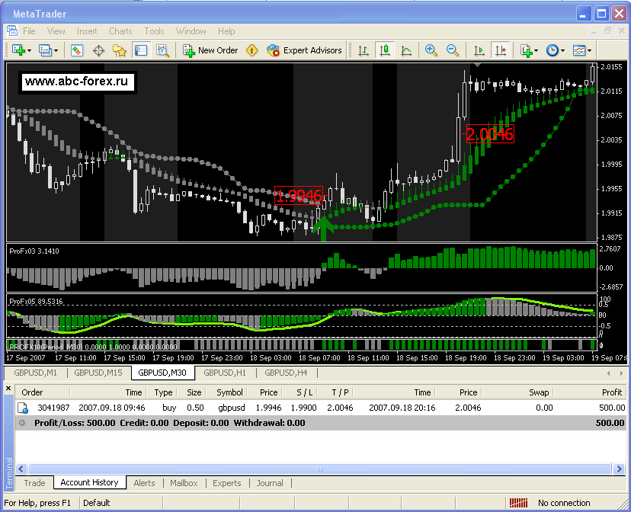Click the Swap column header
This screenshot has width=631, height=512.
[x=517, y=392]
